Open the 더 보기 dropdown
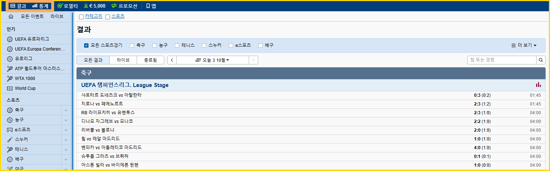This screenshot has height=171, width=550. [524, 45]
